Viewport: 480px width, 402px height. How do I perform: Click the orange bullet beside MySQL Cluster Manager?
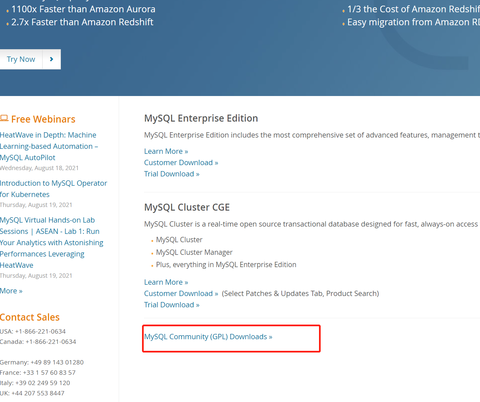point(152,253)
